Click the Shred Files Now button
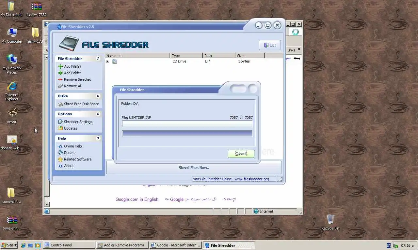 tap(194, 168)
